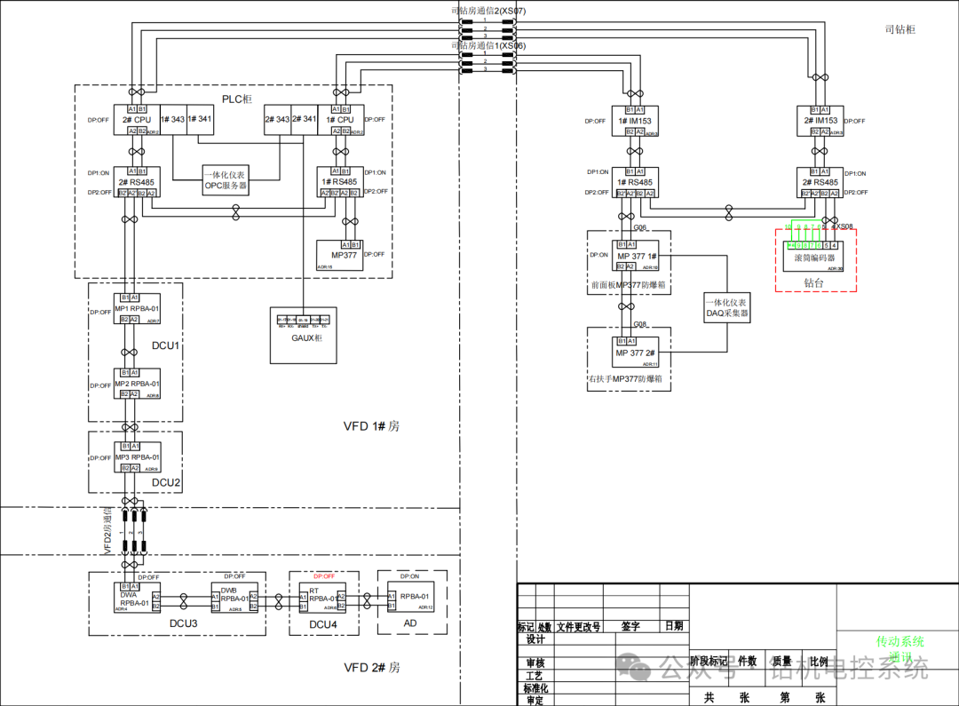The image size is (959, 706).
Task: Click the 右扶手MP377防爆箱 label
Action: [x=626, y=378]
